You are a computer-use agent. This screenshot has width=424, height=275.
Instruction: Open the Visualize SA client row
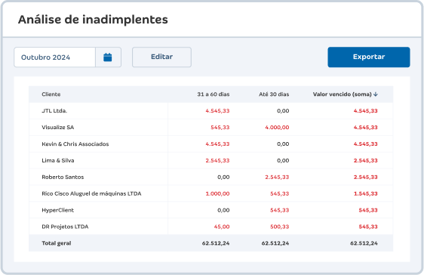211,127
